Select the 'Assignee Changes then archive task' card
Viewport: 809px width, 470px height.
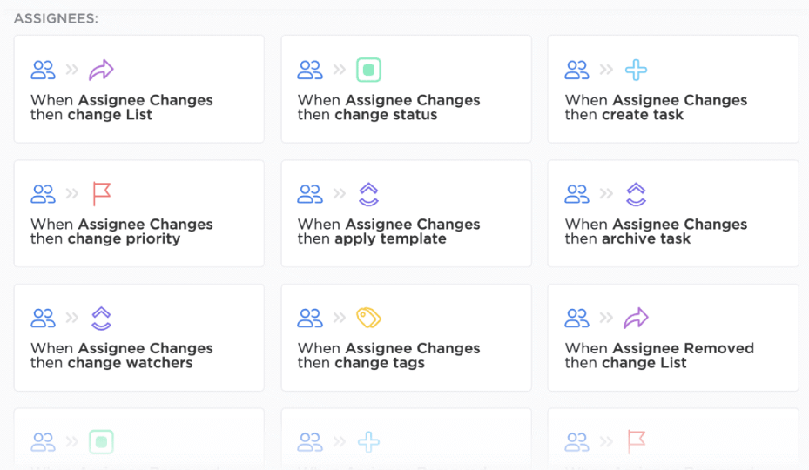673,213
